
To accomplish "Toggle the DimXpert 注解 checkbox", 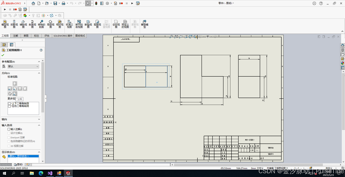I will [x=9, y=138].
